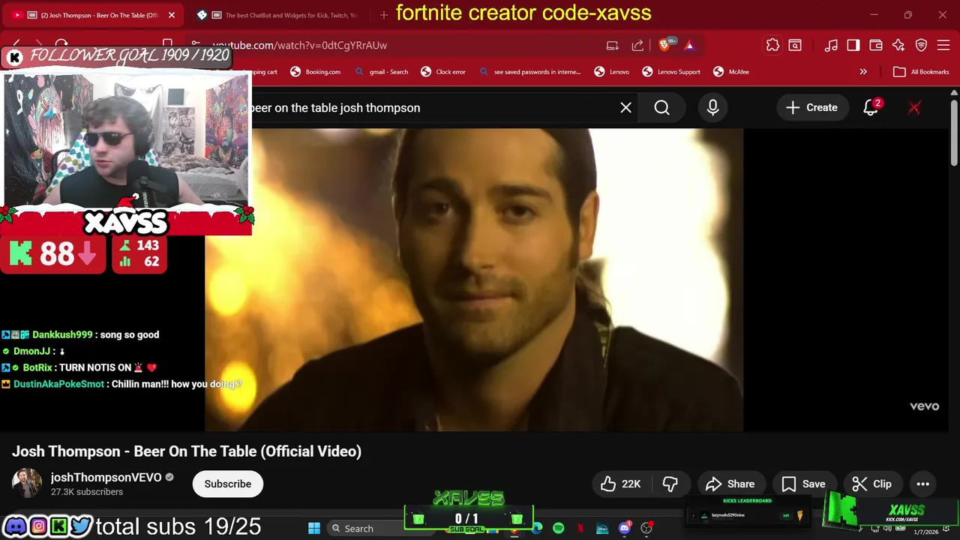This screenshot has height=540, width=960.
Task: Click the Brave Rewards triangle icon
Action: click(689, 45)
